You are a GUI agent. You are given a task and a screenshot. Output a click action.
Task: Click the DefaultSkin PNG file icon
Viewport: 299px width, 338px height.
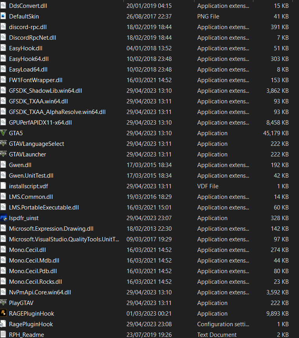(x=3, y=16)
